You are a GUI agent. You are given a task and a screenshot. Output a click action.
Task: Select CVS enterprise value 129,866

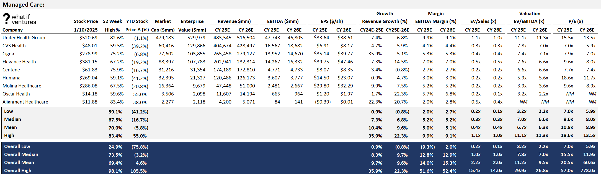(x=196, y=46)
